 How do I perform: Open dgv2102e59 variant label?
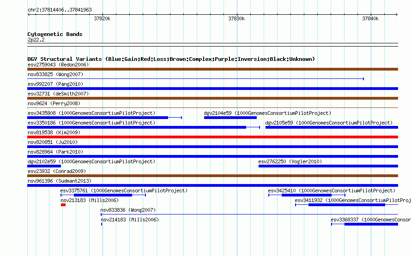coord(91,161)
